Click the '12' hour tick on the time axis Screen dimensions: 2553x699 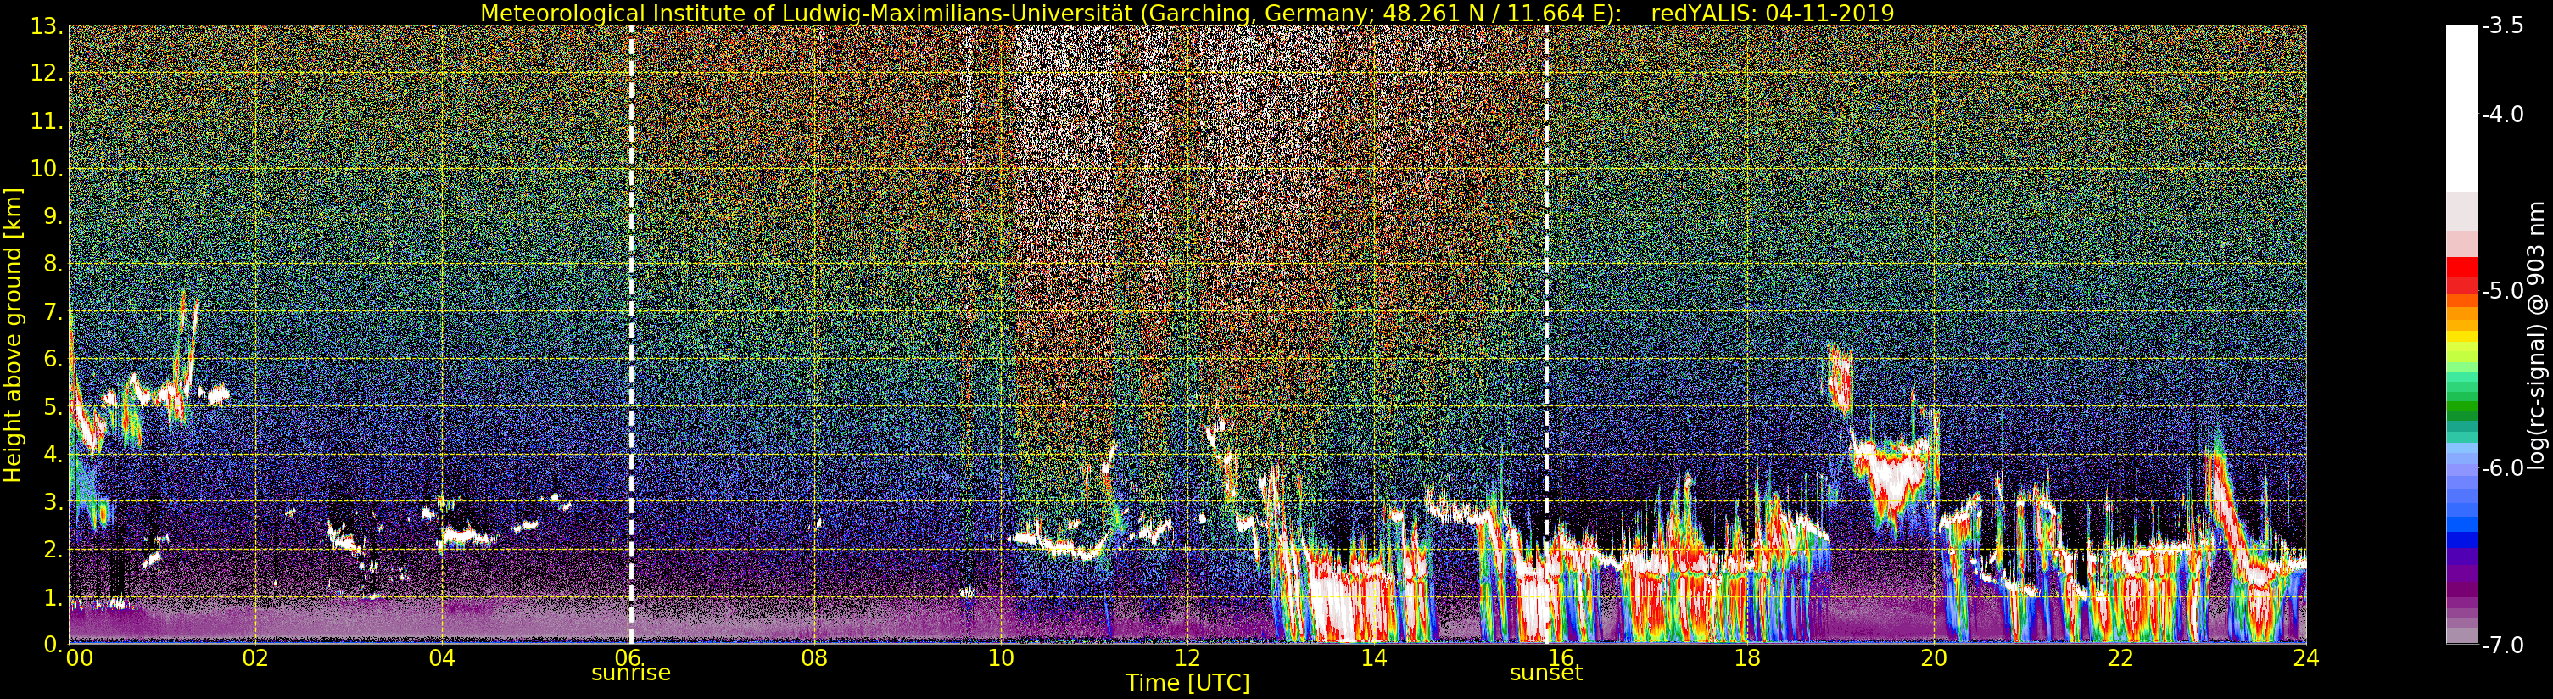1187,657
